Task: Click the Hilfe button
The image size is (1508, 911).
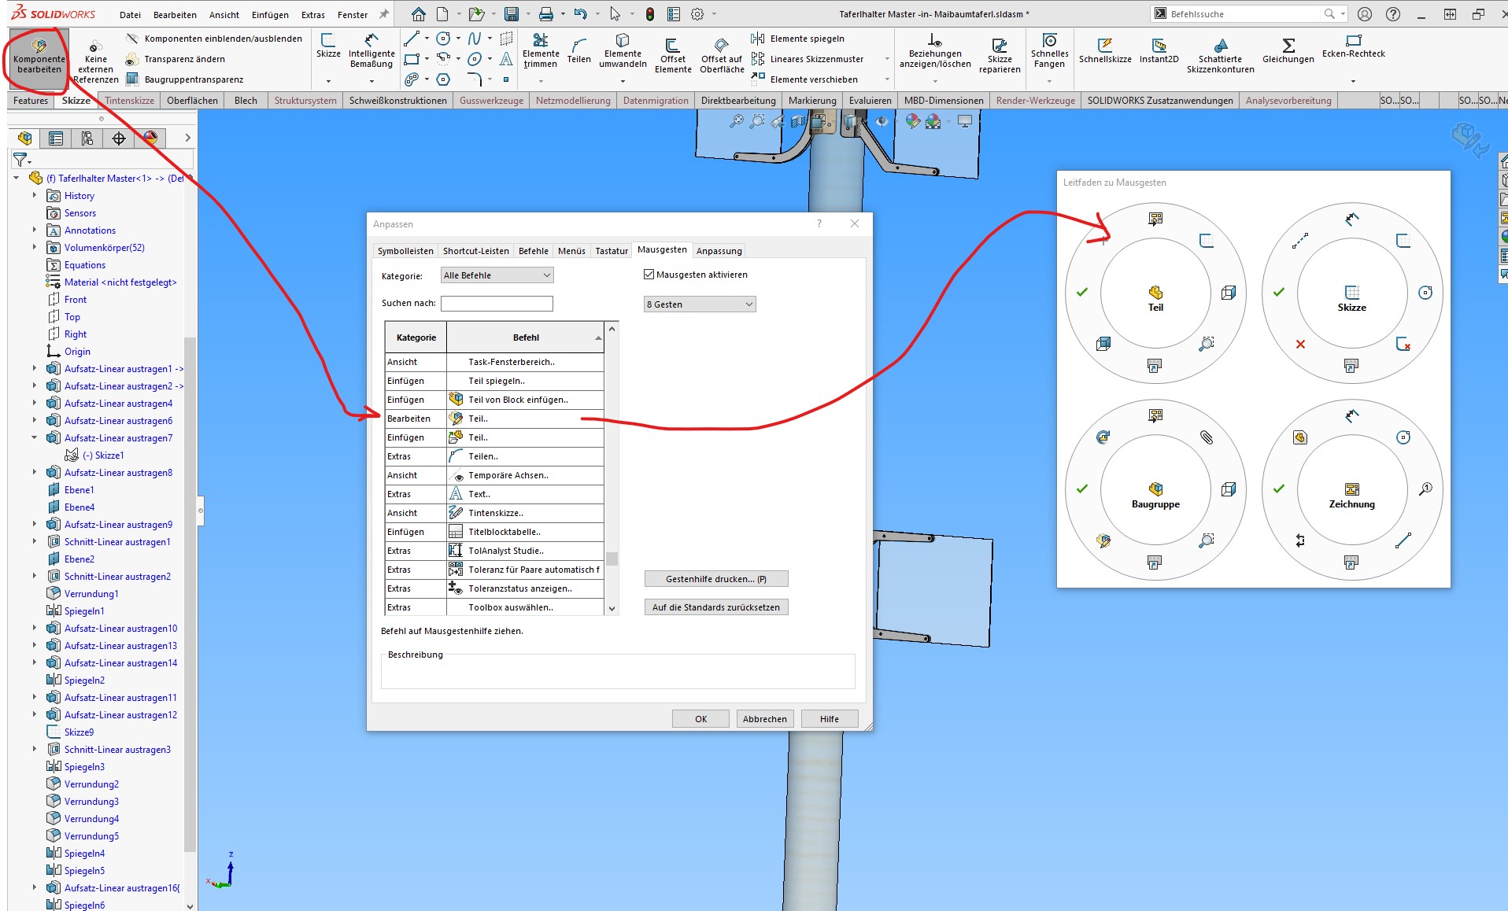Action: pyautogui.click(x=830, y=719)
